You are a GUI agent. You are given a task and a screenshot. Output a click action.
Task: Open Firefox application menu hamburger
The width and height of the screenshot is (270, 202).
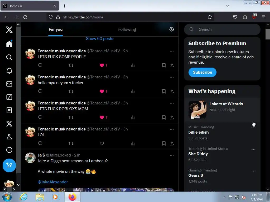[263, 17]
